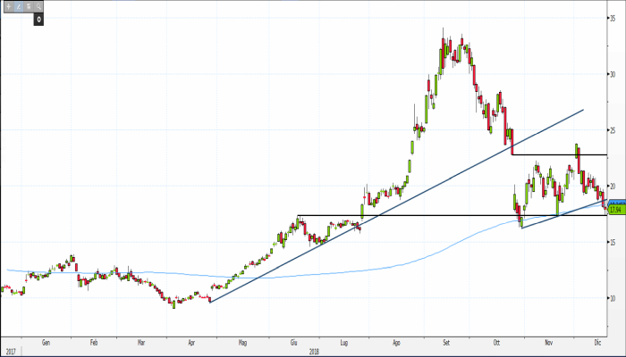This screenshot has height=357, width=626.
Task: Click the 30 price axis label
Action: 614,74
